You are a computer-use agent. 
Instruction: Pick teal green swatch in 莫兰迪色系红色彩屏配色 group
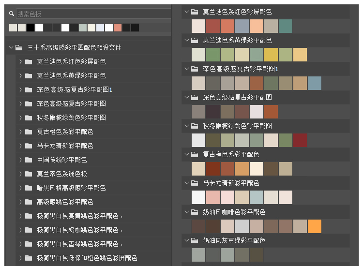click(x=286, y=26)
